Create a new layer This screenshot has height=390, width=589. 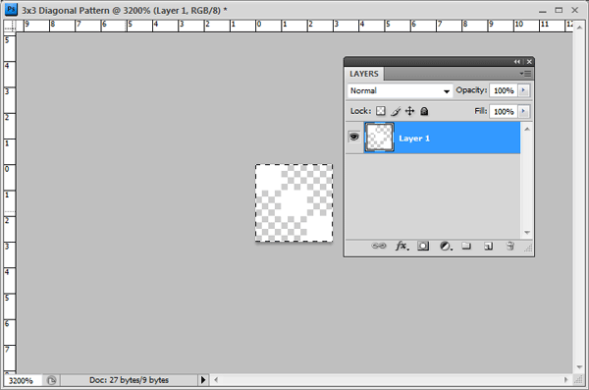pos(488,247)
